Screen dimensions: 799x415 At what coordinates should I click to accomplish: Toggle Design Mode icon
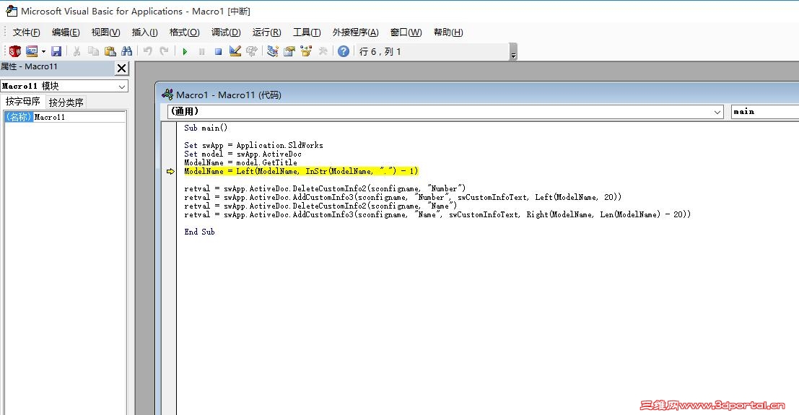click(x=235, y=51)
